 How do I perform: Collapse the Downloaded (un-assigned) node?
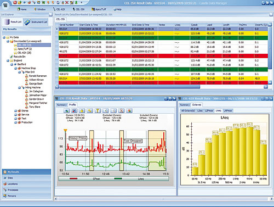pyautogui.click(x=8, y=41)
